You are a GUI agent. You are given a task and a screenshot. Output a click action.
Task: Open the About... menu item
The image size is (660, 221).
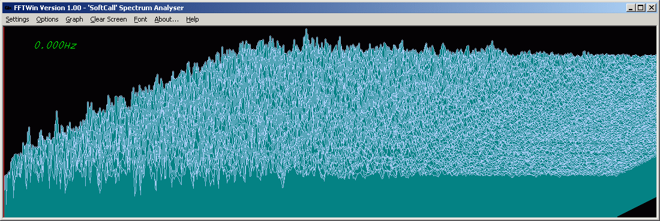click(x=167, y=19)
